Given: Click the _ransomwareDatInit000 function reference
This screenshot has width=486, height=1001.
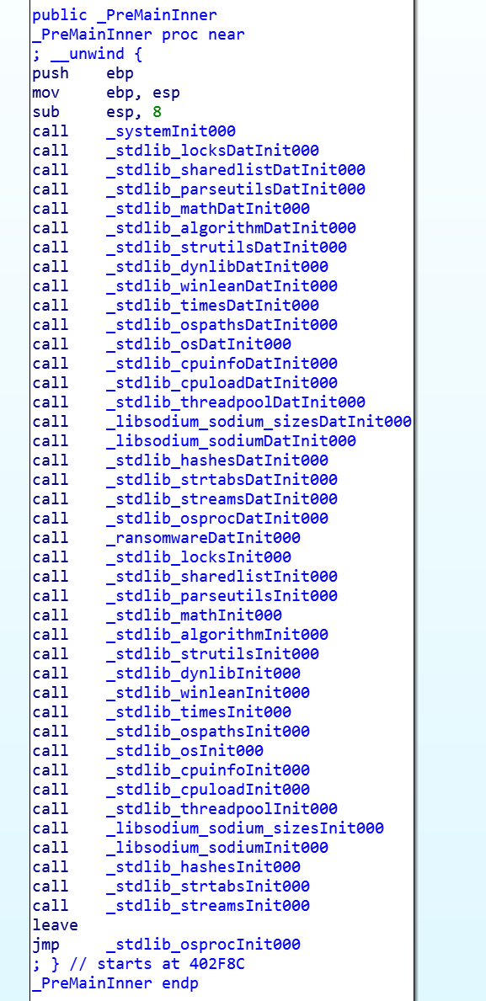Looking at the screenshot, I should (x=203, y=537).
